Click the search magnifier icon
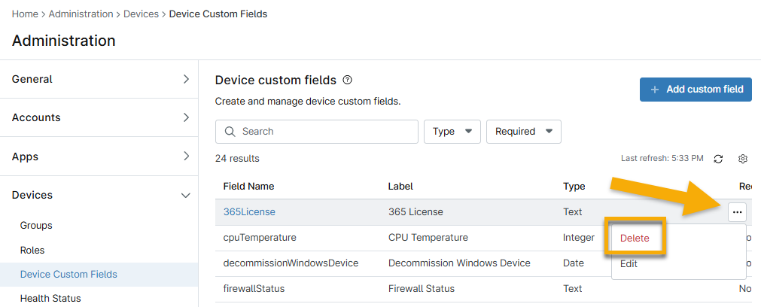 tap(230, 132)
